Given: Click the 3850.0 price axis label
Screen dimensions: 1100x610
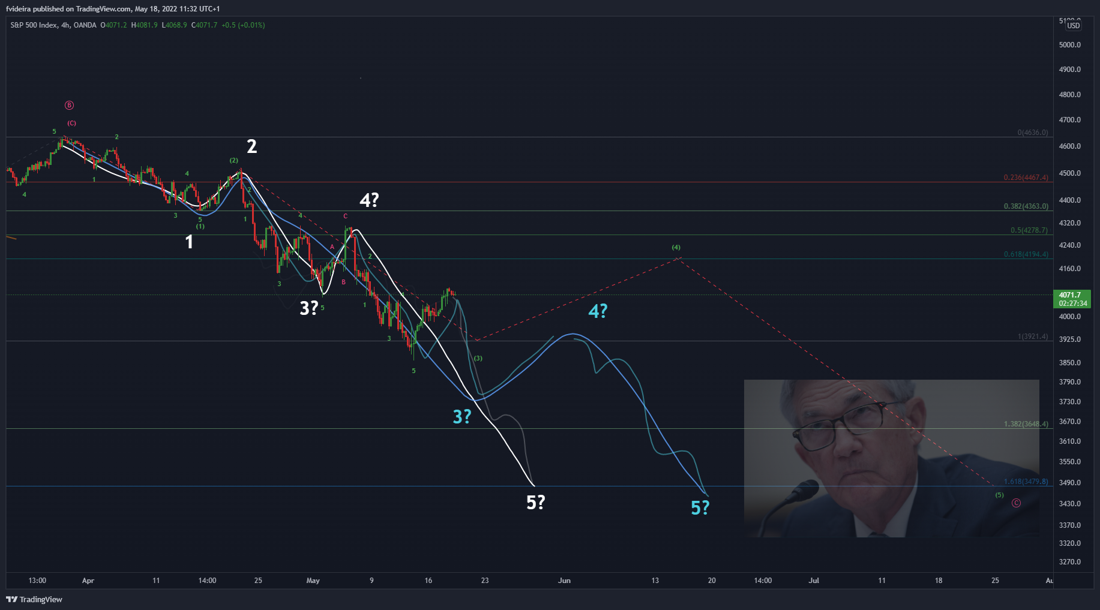Looking at the screenshot, I should click(1070, 363).
